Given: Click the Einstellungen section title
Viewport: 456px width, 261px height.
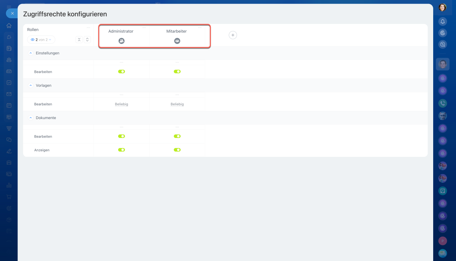Looking at the screenshot, I should [48, 53].
